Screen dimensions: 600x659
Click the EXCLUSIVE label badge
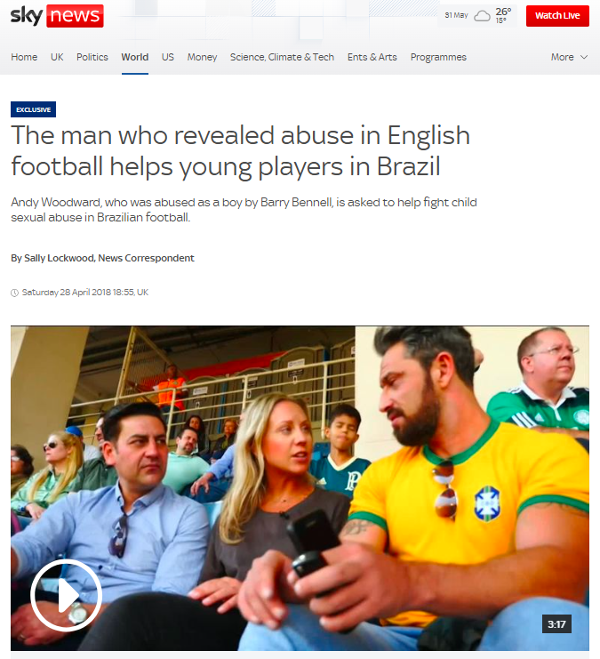[33, 109]
